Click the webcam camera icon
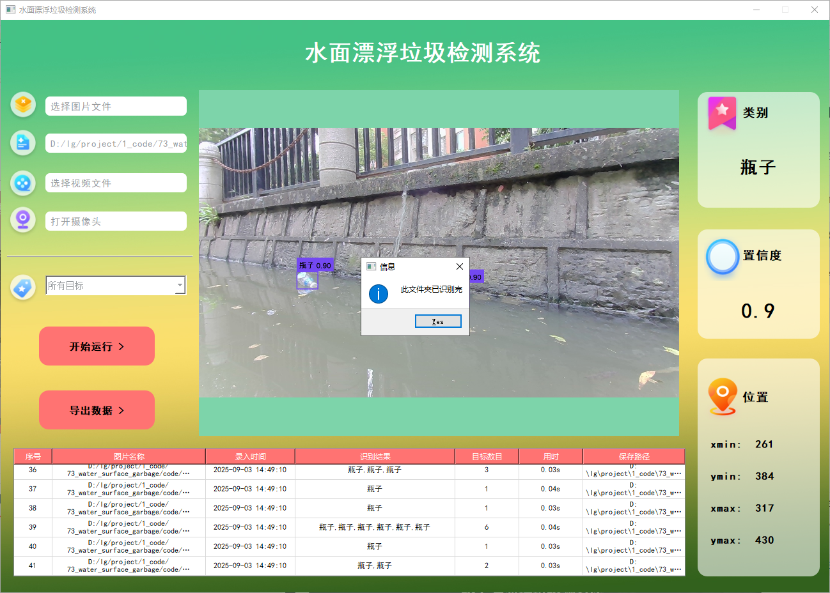This screenshot has height=593, width=830. pyautogui.click(x=23, y=220)
